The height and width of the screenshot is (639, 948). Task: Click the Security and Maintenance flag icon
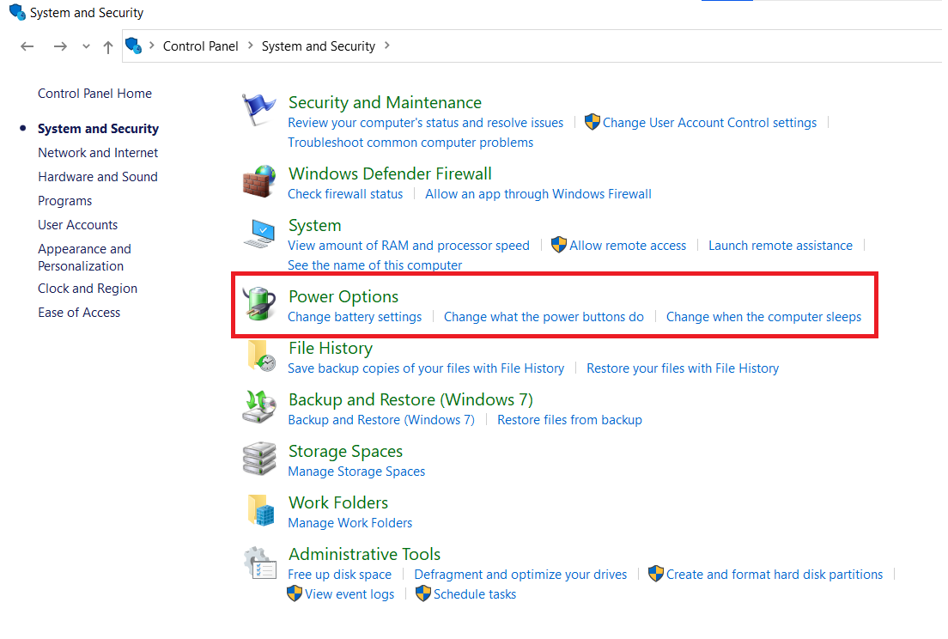click(x=258, y=107)
